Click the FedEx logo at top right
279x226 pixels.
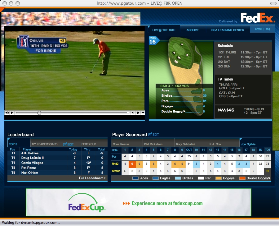point(258,18)
